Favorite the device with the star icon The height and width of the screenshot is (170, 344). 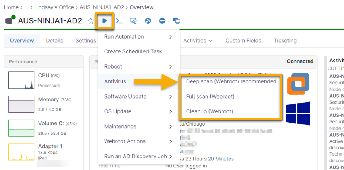point(90,21)
